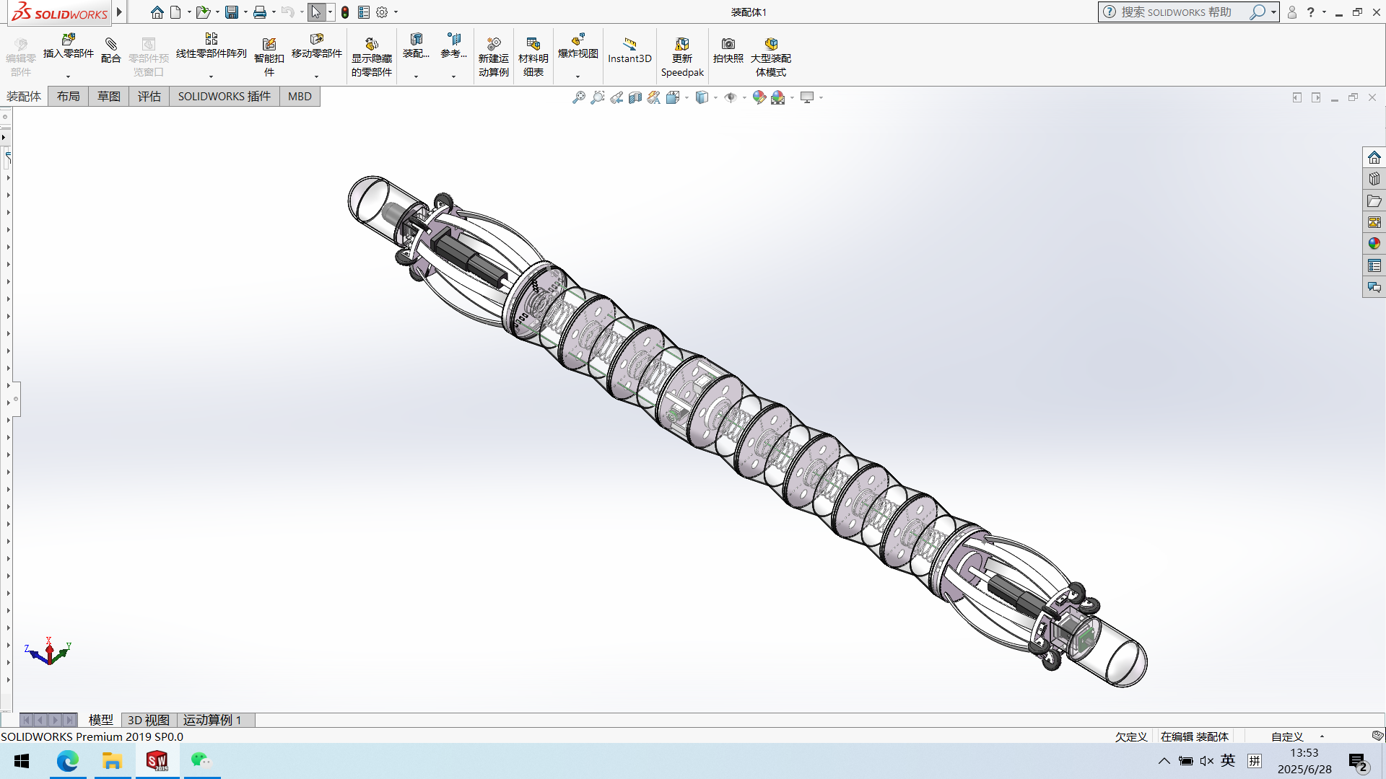Toggle the Select cursor tool
Viewport: 1386px width, 779px height.
tap(316, 12)
